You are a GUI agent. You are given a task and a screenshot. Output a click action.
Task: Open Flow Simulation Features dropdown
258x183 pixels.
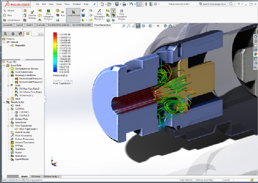click(x=48, y=15)
